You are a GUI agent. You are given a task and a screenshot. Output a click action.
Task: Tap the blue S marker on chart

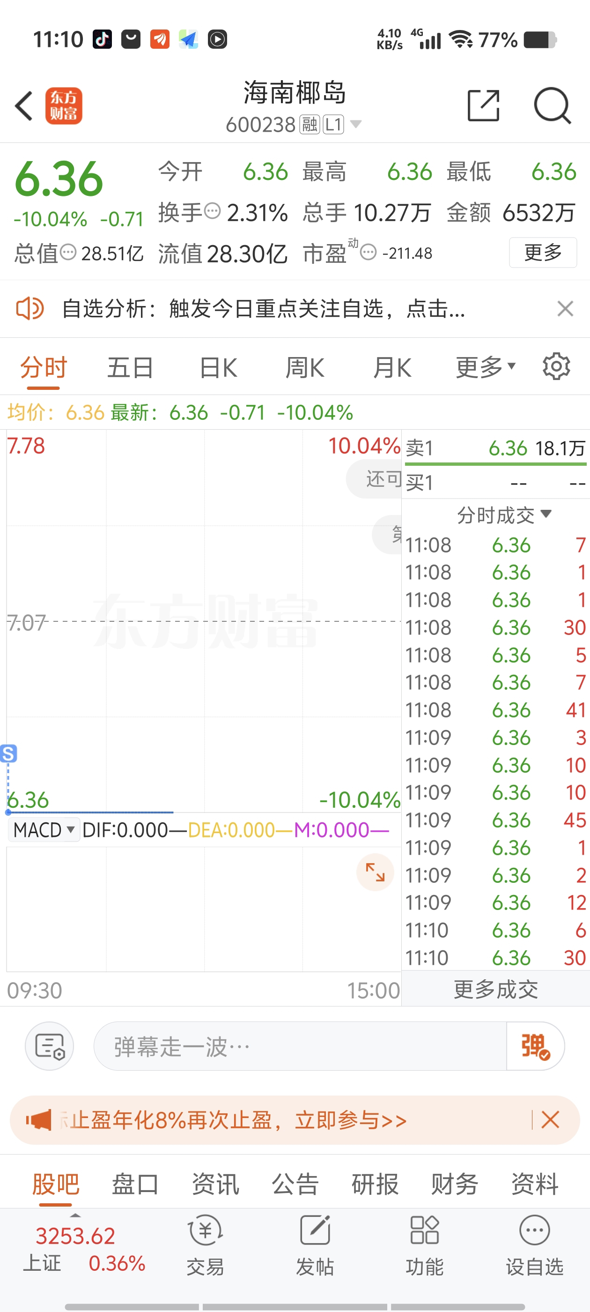[8, 753]
